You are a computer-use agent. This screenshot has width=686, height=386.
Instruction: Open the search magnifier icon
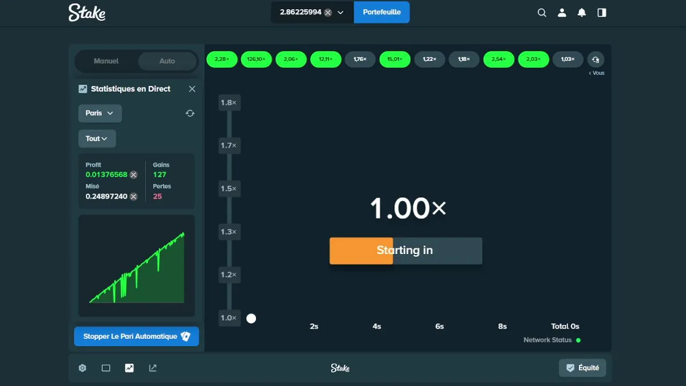coord(542,13)
